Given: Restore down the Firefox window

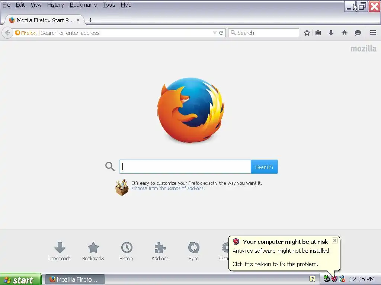Looking at the screenshot, I should 362,7.
